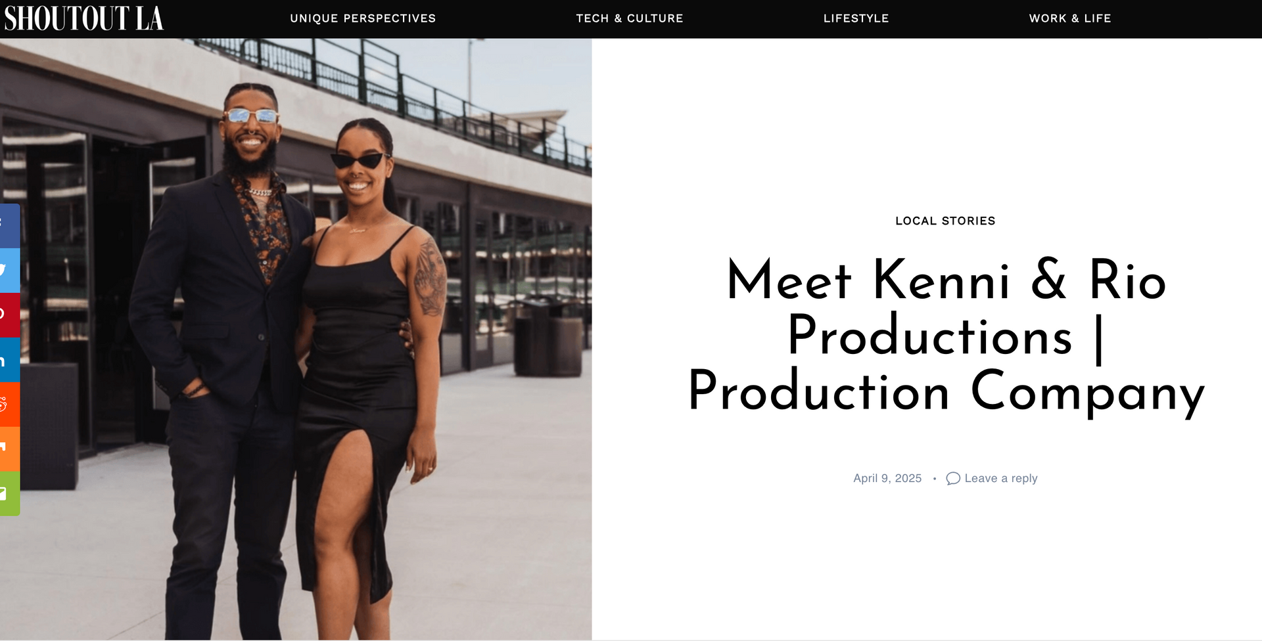Open the Unique Perspectives menu
This screenshot has width=1262, height=641.
[x=363, y=18]
